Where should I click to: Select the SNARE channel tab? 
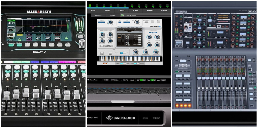pyautogui.click(x=150, y=11)
